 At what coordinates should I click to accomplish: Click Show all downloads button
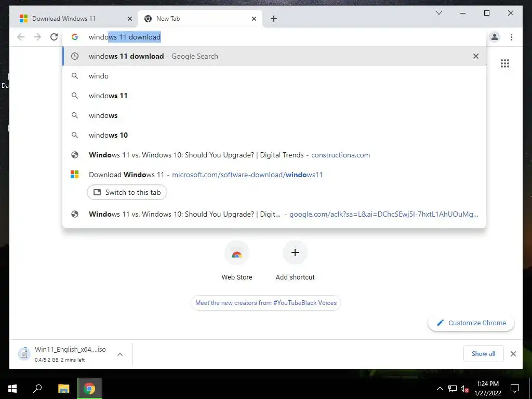484,354
